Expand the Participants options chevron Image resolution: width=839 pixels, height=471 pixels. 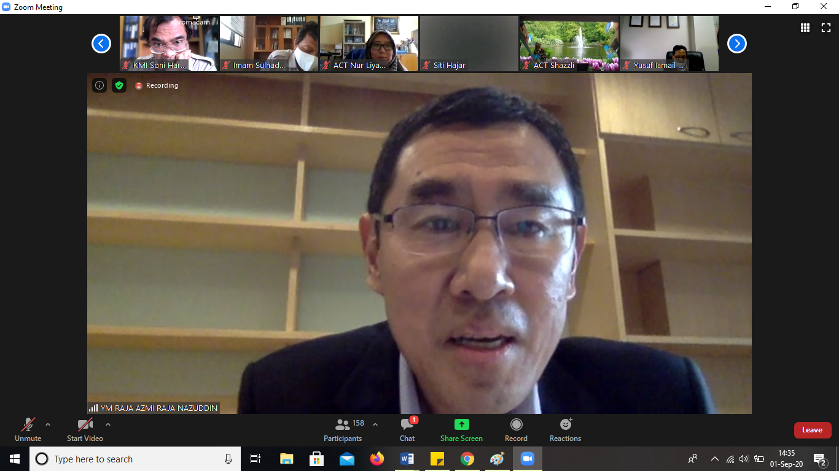pos(375,424)
